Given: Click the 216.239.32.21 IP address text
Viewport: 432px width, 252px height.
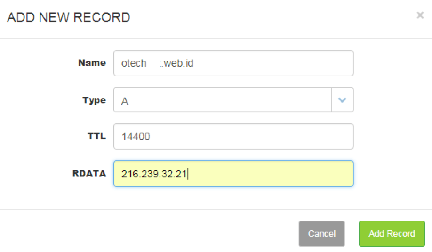Looking at the screenshot, I should [x=153, y=174].
